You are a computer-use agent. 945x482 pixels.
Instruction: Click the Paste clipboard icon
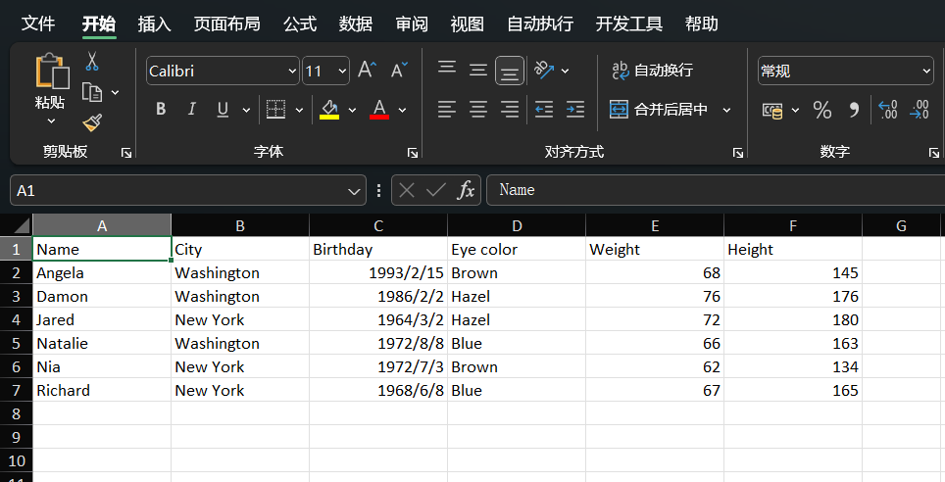coord(52,72)
